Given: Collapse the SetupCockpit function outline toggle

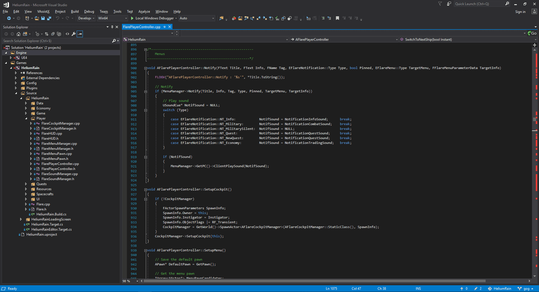Looking at the screenshot, I should point(146,189).
